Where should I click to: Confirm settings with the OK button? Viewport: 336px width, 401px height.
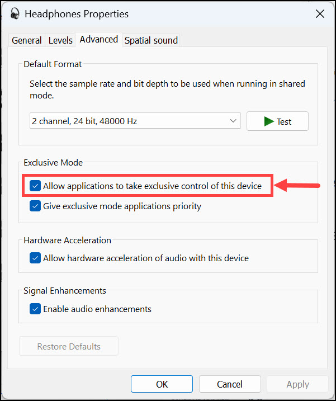point(162,384)
